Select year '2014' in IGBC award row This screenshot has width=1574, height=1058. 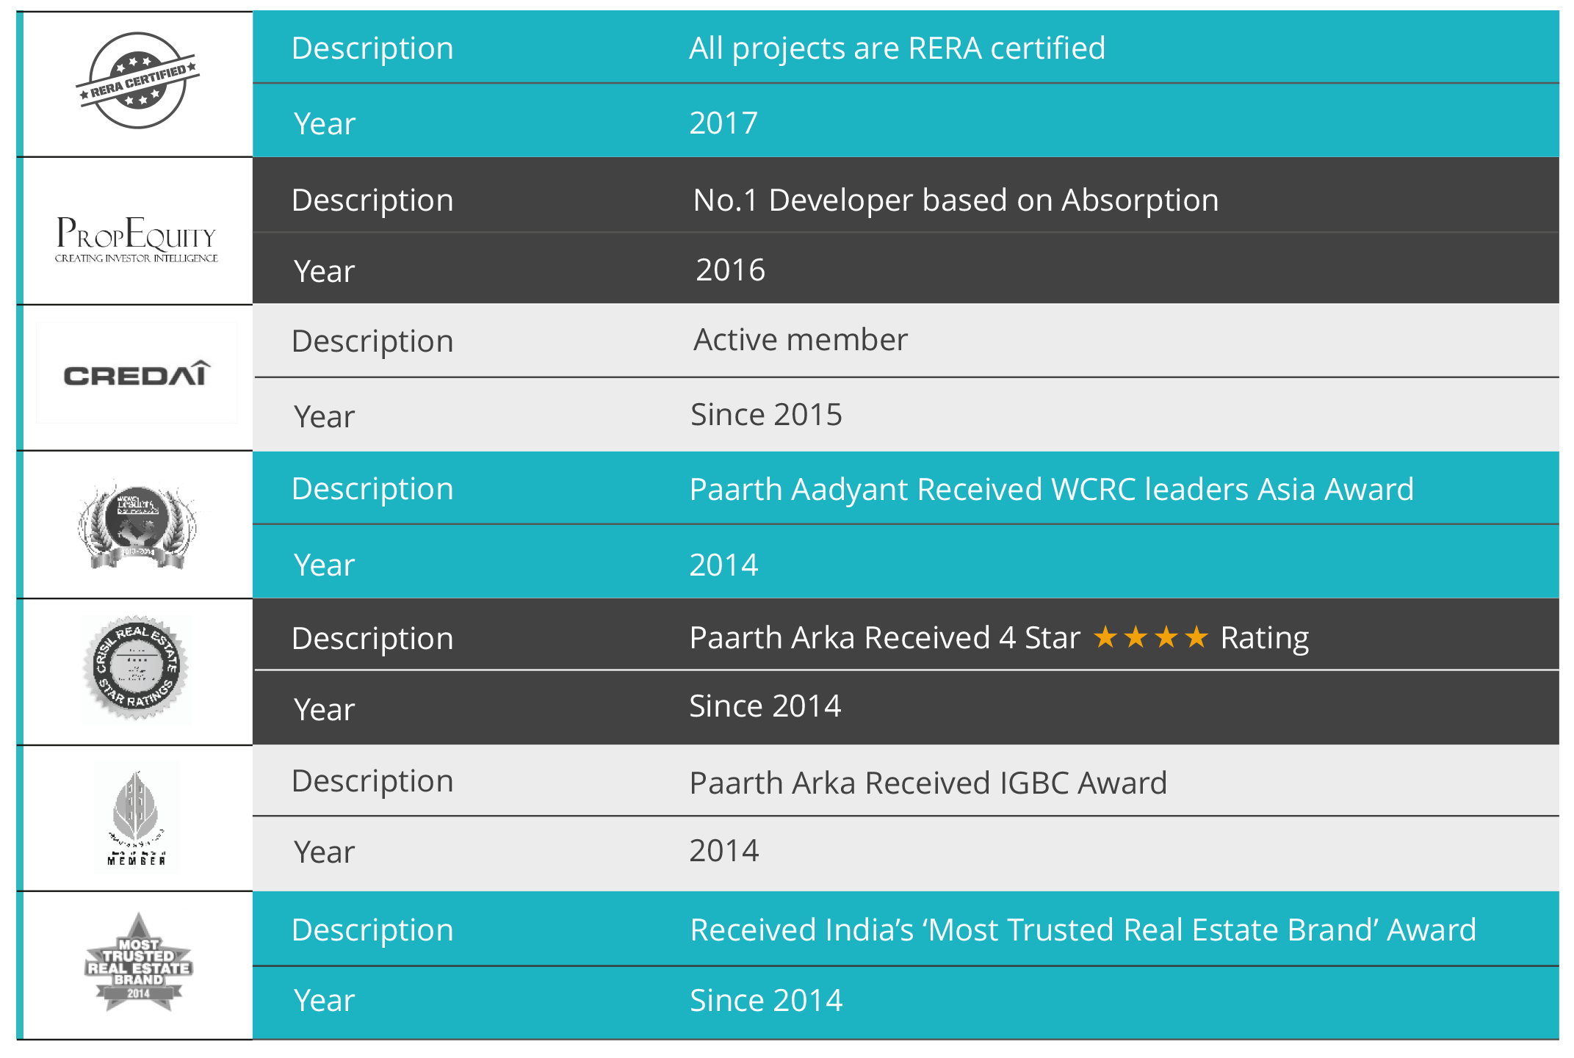tap(723, 851)
